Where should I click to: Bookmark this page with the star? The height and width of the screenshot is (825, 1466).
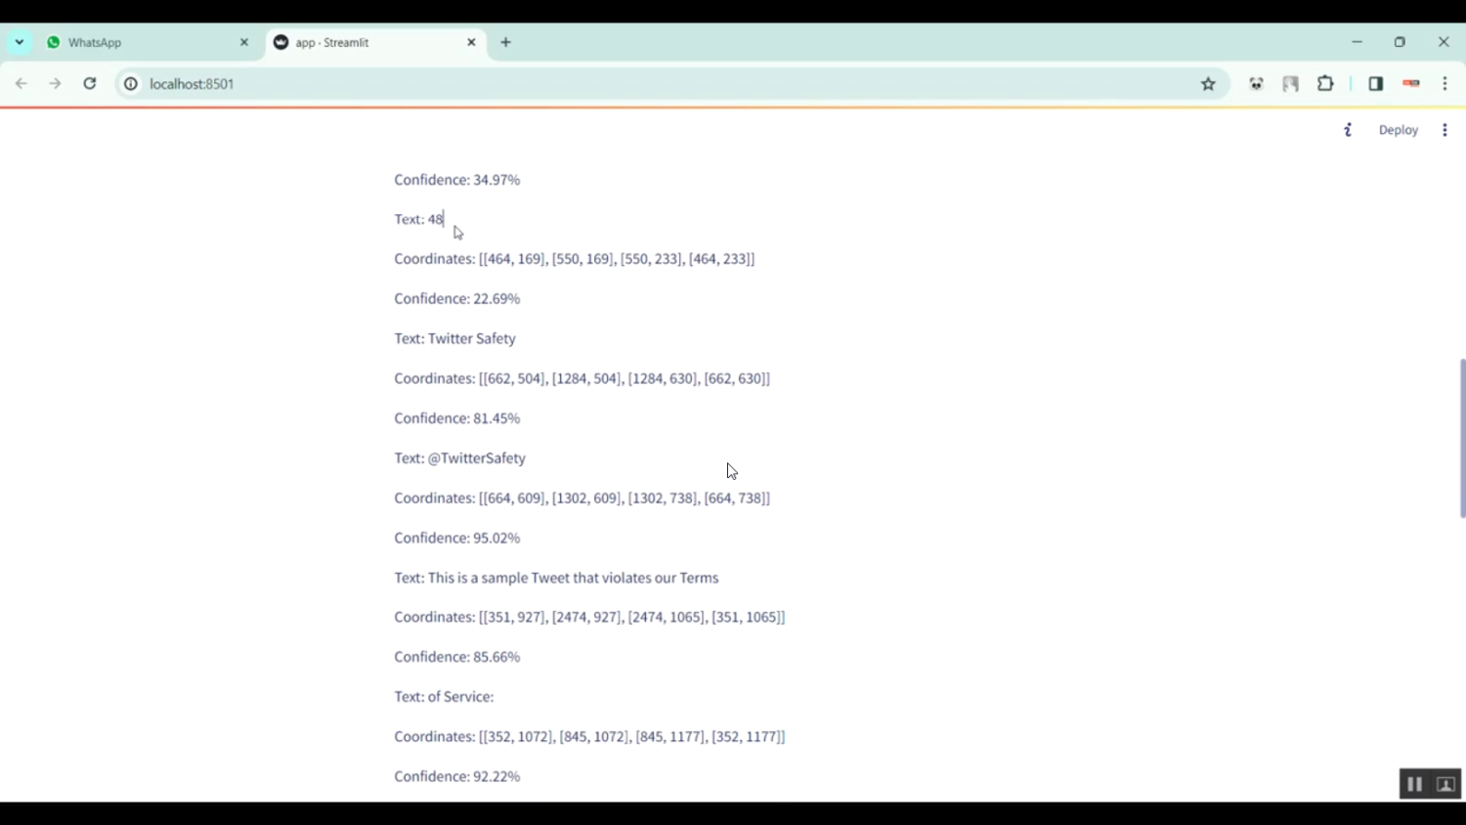pos(1208,84)
